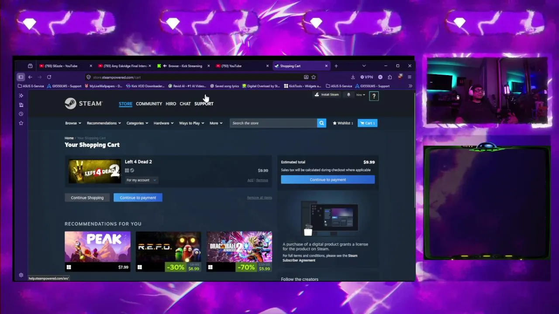Expand the Browse dropdown menu
Image resolution: width=559 pixels, height=314 pixels.
[x=73, y=123]
